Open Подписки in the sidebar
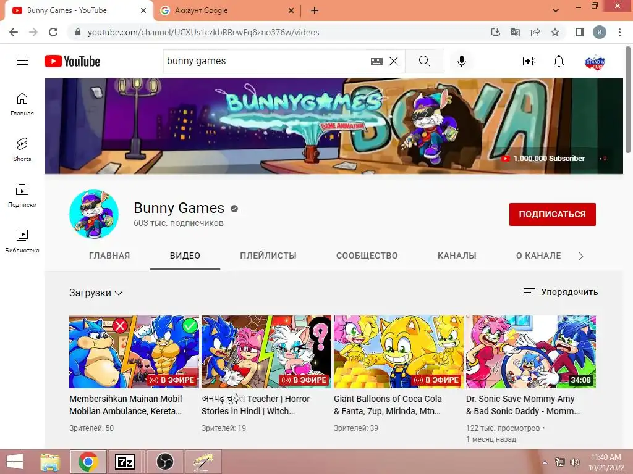 pos(22,196)
